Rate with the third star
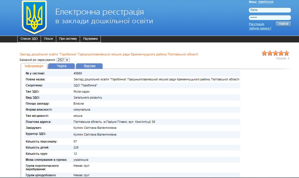This screenshot has width=299, height=178. [275, 53]
